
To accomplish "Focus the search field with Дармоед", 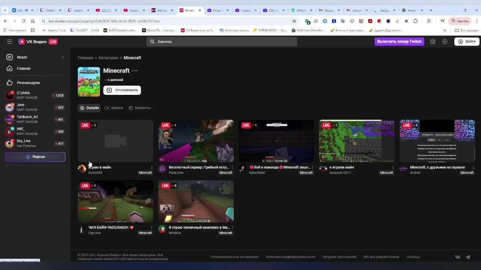I will click(x=222, y=42).
